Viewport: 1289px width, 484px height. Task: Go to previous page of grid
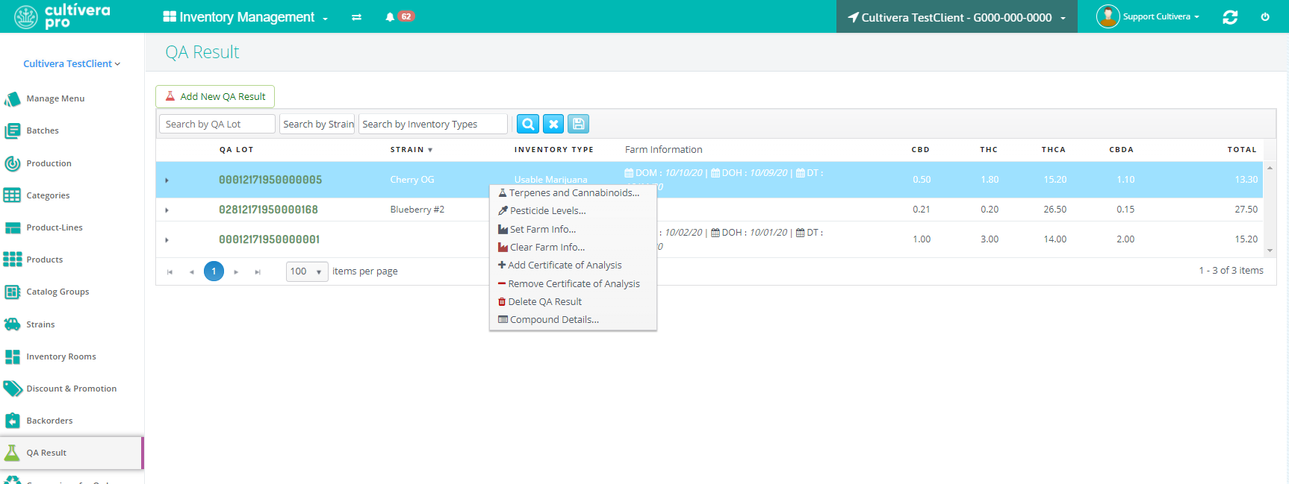[192, 271]
